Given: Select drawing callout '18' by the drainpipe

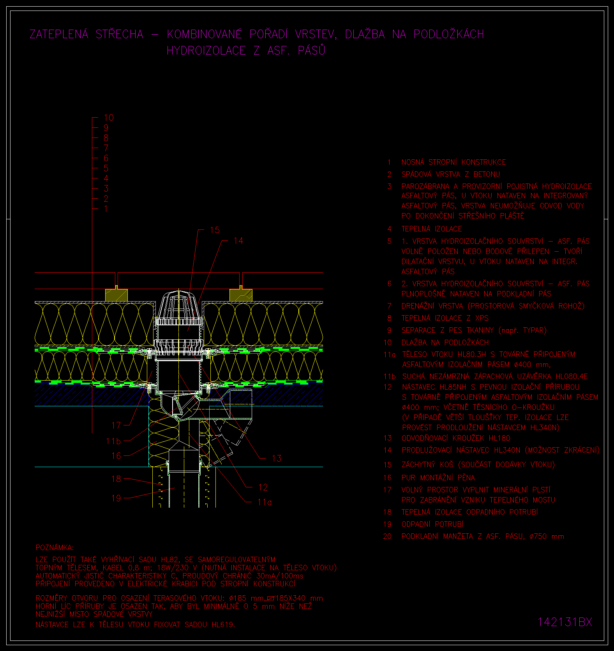Looking at the screenshot, I should [116, 479].
